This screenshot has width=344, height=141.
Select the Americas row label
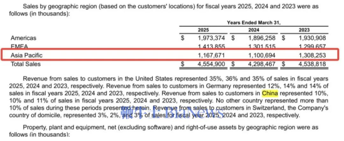pyautogui.click(x=24, y=38)
